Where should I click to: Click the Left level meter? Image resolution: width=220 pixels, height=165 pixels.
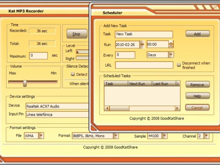(x=82, y=52)
